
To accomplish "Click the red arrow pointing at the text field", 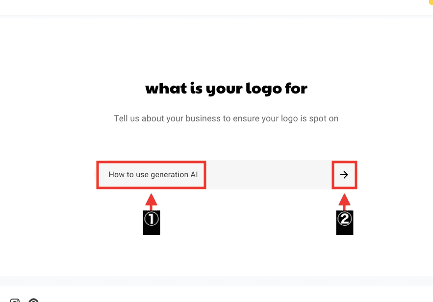I will click(151, 202).
